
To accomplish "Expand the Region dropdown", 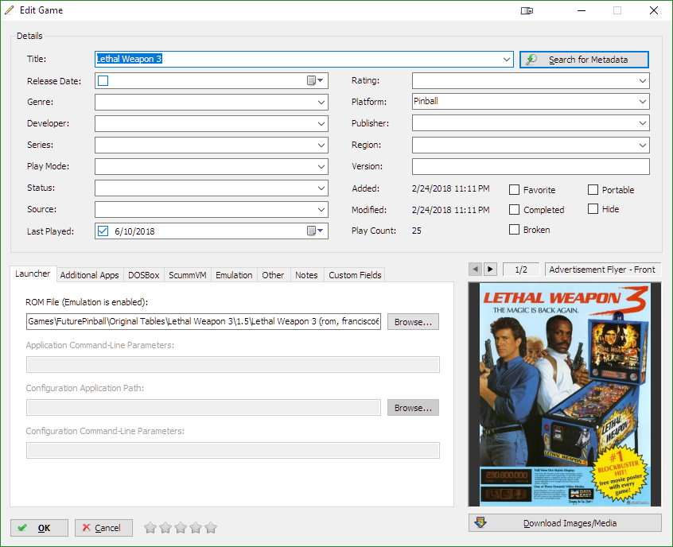I will pyautogui.click(x=642, y=145).
